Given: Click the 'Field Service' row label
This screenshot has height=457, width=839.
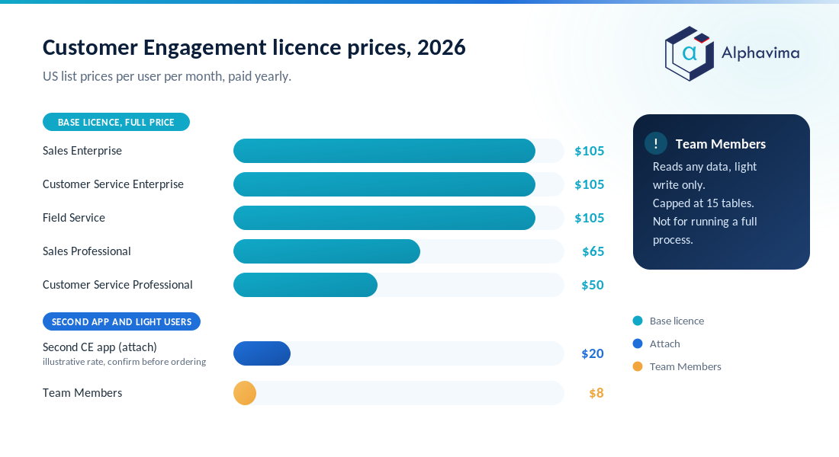Looking at the screenshot, I should (x=74, y=218).
